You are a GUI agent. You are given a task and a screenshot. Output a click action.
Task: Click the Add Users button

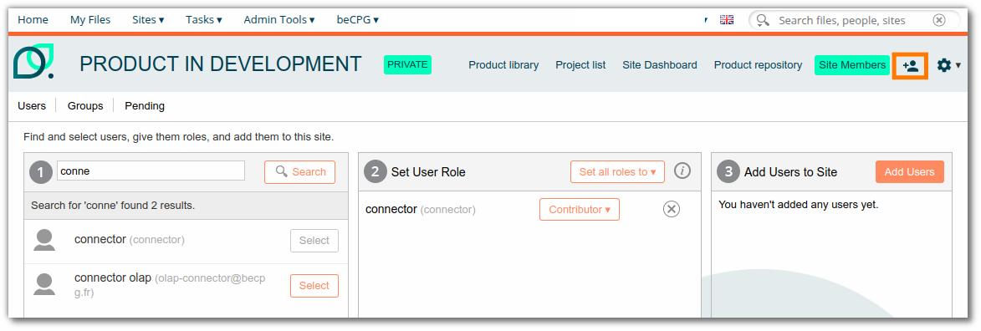pyautogui.click(x=910, y=172)
